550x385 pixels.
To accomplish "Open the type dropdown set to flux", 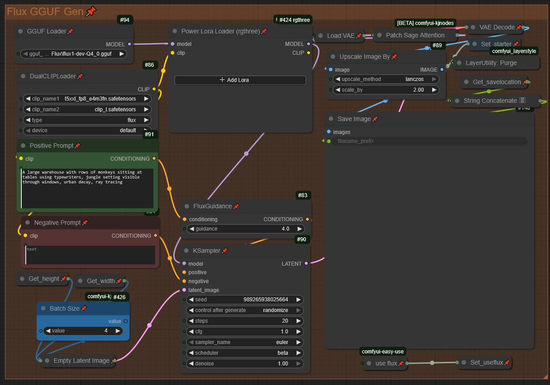I will (87, 120).
